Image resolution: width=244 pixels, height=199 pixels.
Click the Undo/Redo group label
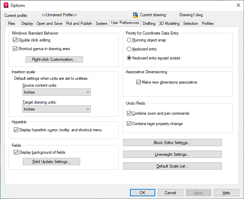coord(135,103)
